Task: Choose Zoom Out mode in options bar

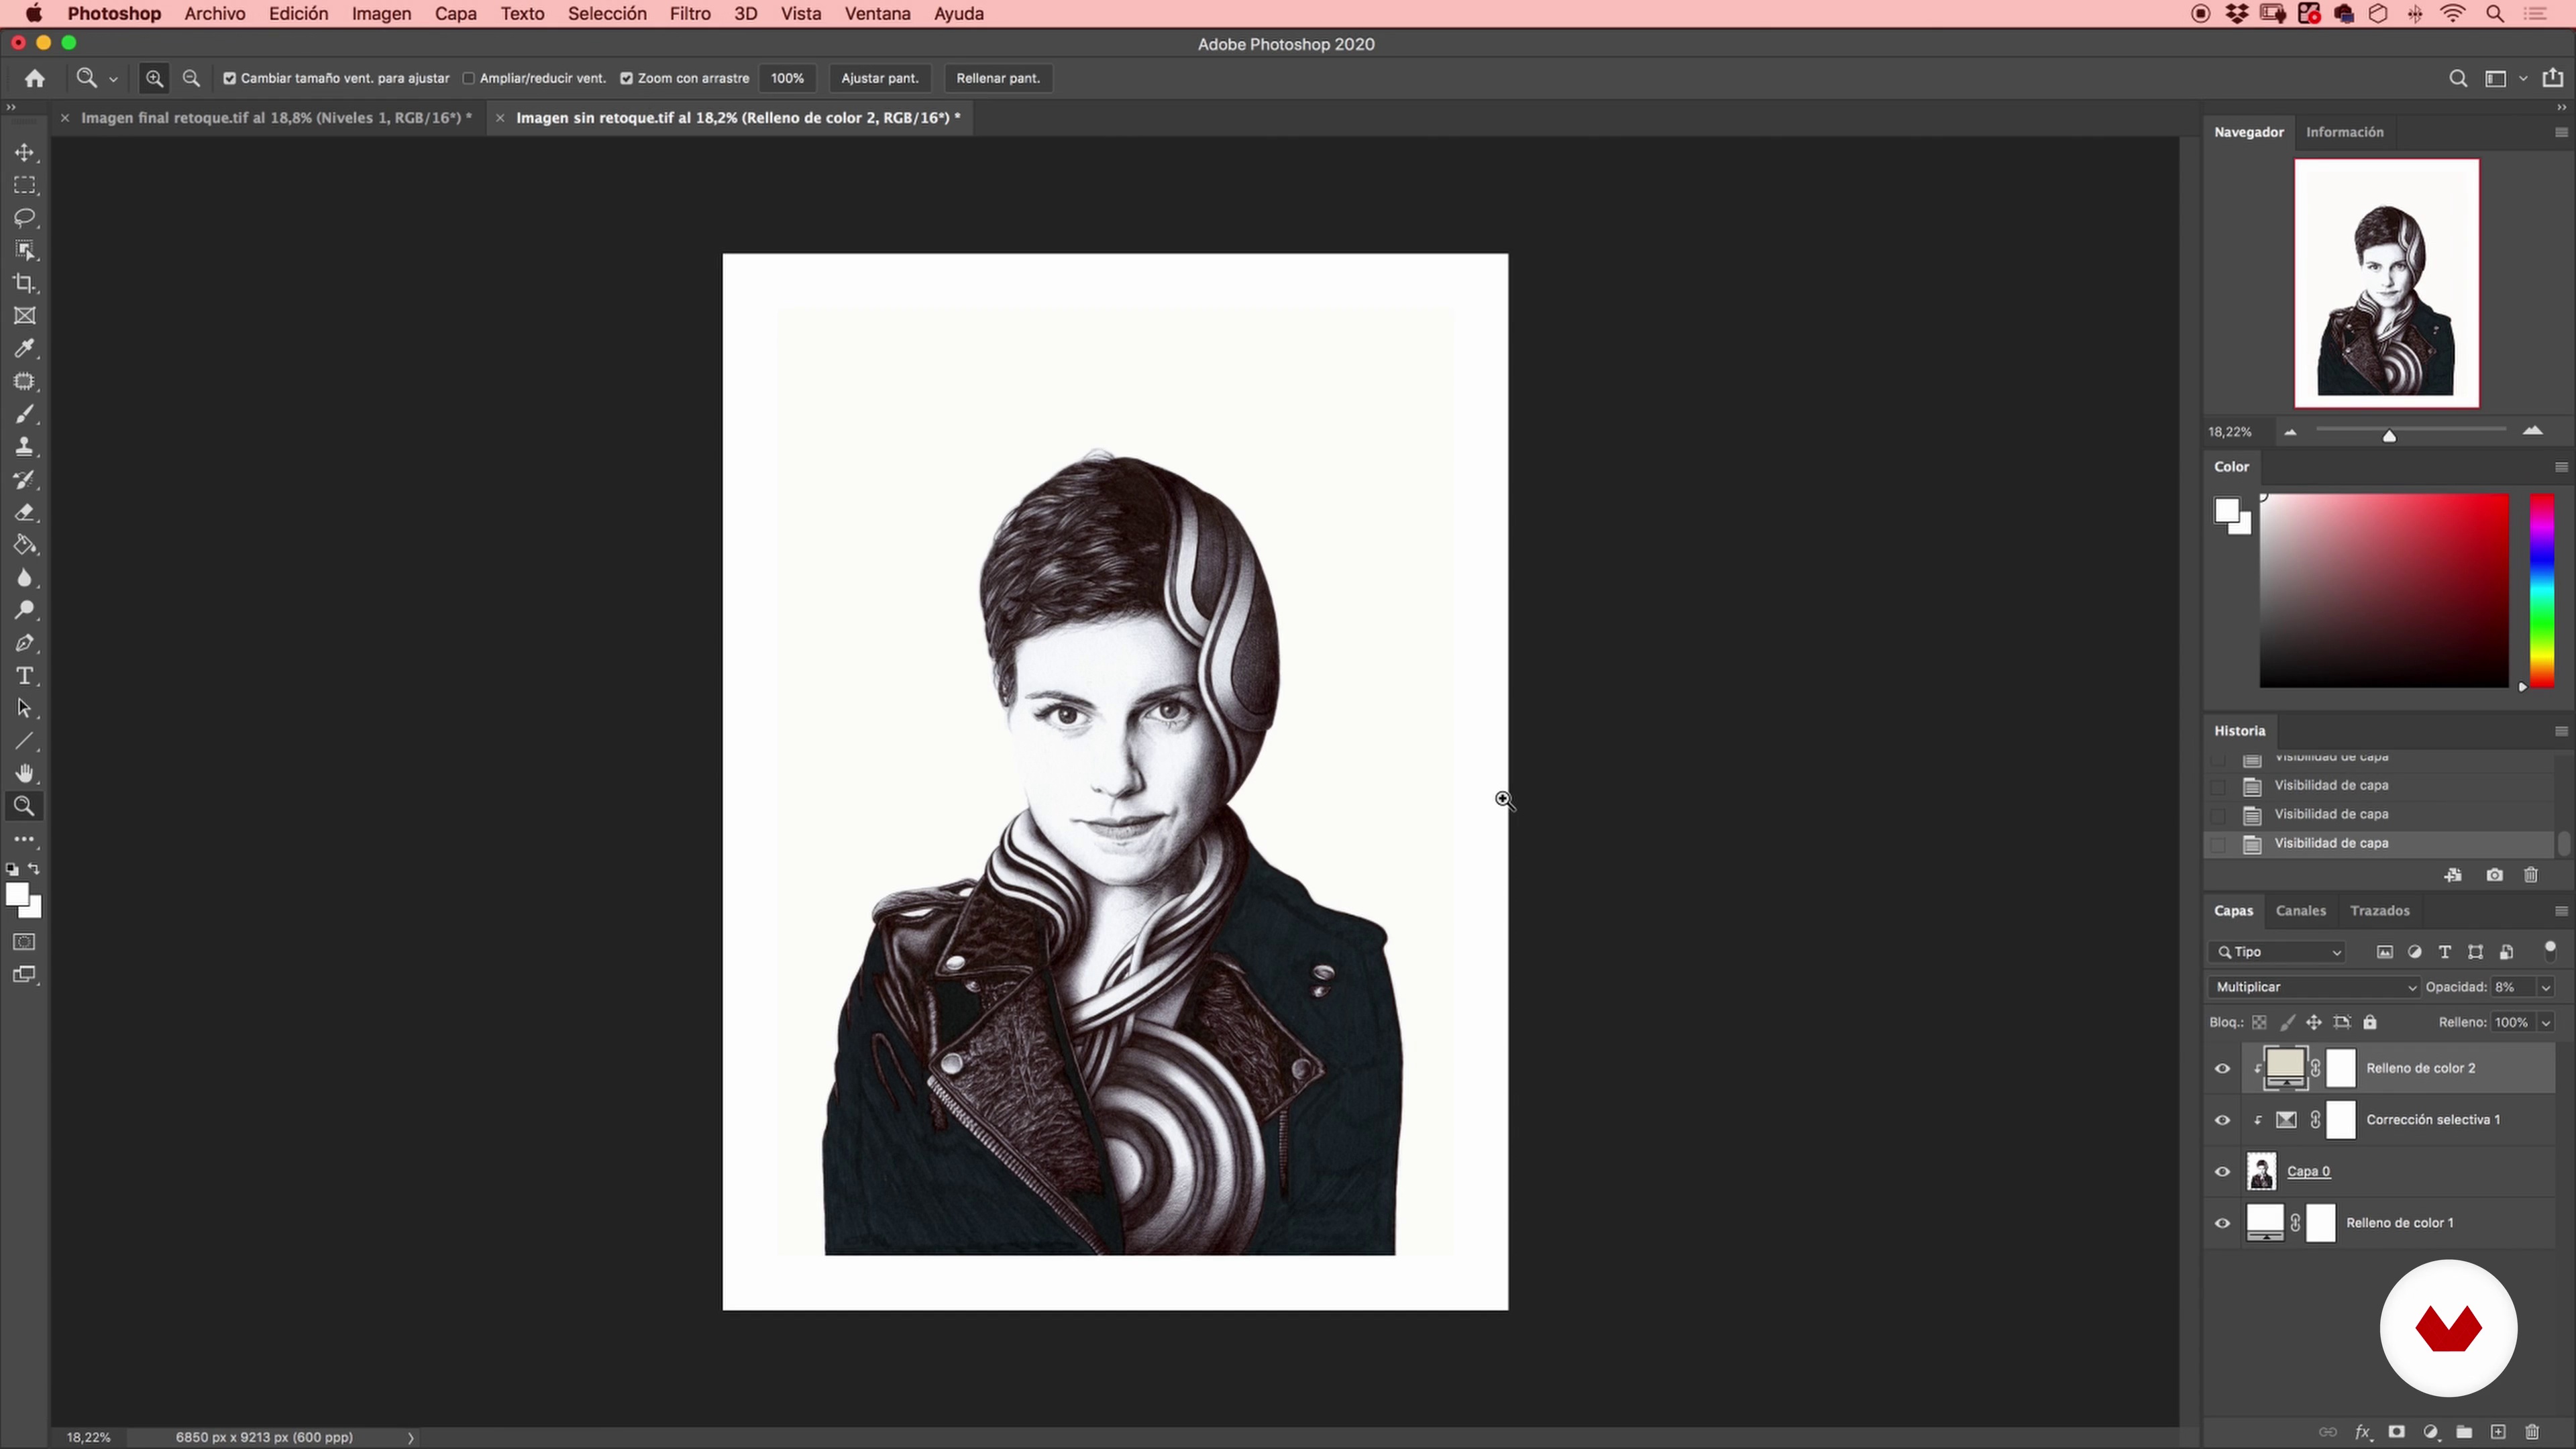Action: 191,78
